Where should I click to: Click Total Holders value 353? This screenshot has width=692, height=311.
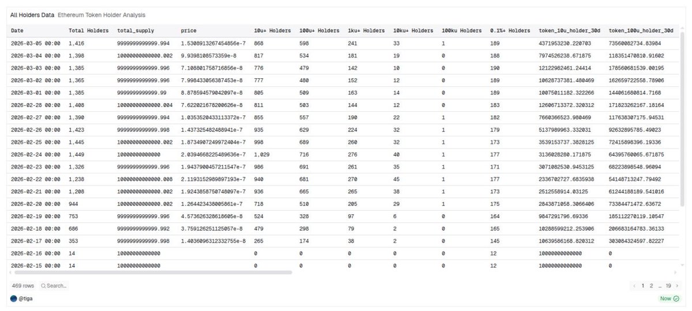point(73,241)
